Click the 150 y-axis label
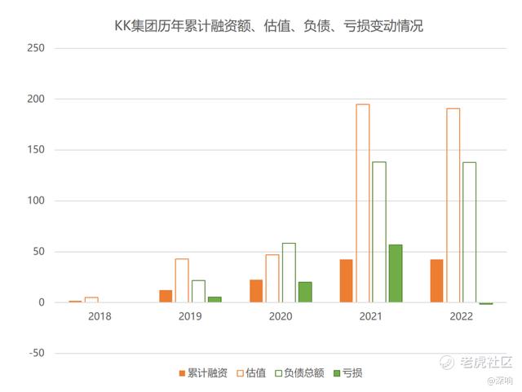Screen dimensions: 522x392 (36, 150)
